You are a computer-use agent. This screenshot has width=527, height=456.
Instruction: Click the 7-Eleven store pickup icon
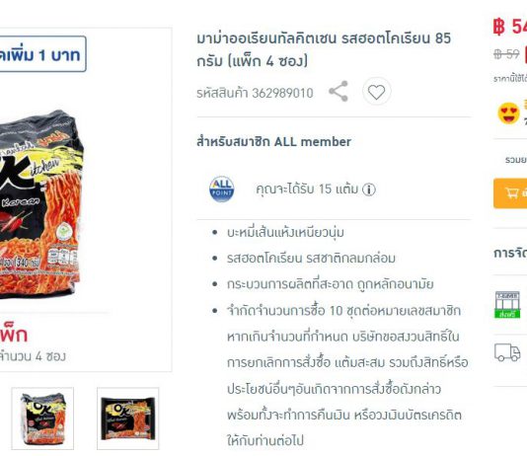click(x=507, y=304)
